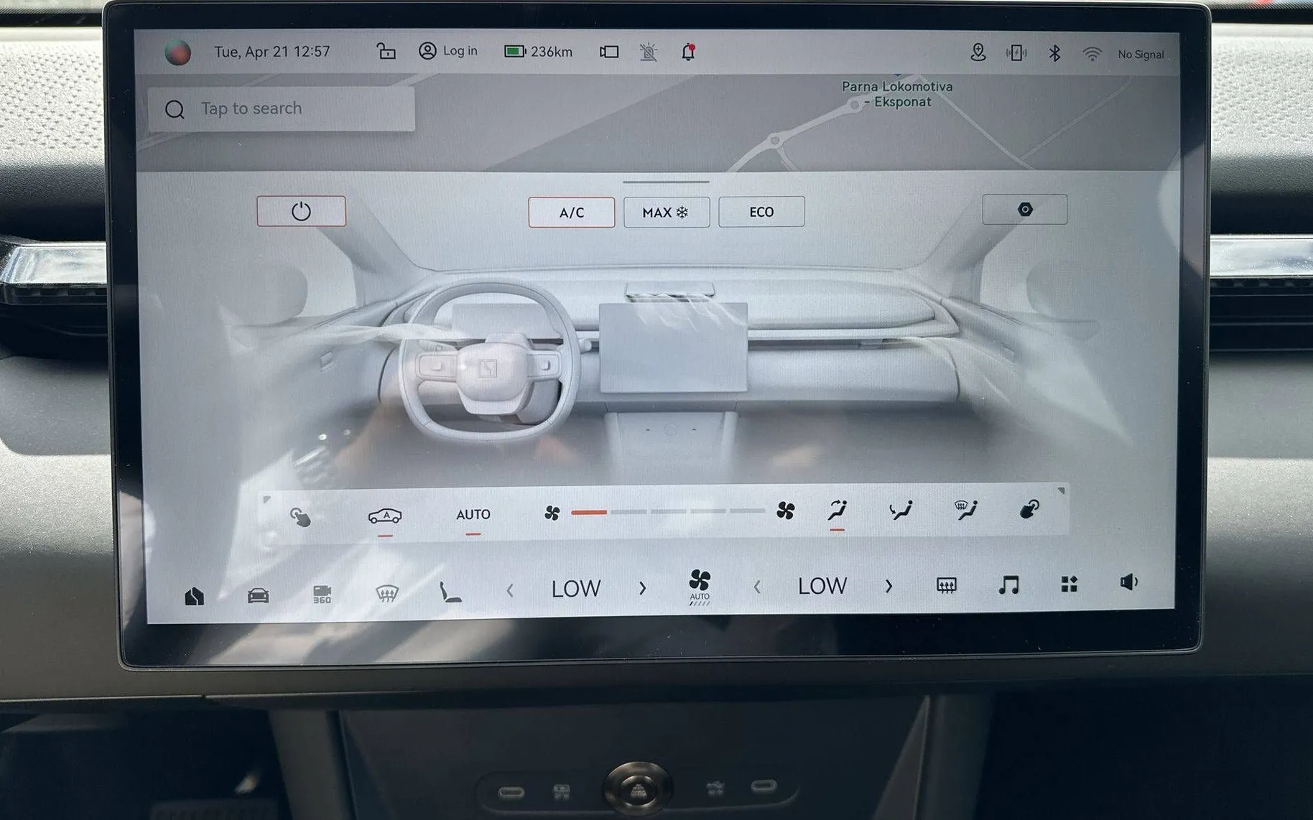1313x820 pixels.
Task: Tap the manual vent direction hand icon
Action: click(1029, 510)
